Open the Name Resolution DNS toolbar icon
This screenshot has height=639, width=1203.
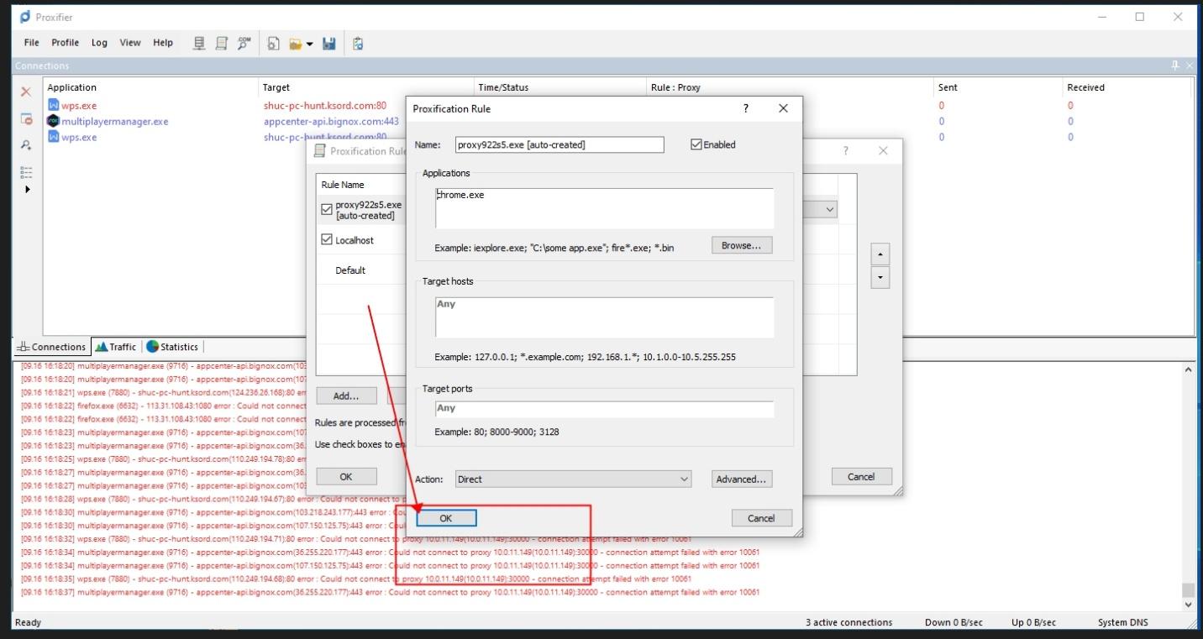tap(244, 43)
